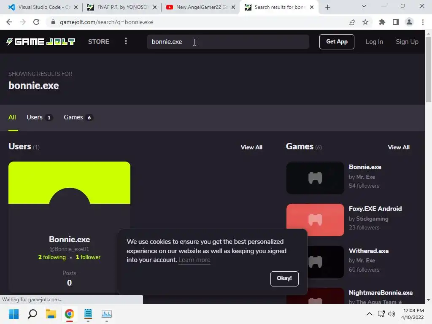The height and width of the screenshot is (324, 432).
Task: Open the STORE menu item
Action: pyautogui.click(x=99, y=42)
